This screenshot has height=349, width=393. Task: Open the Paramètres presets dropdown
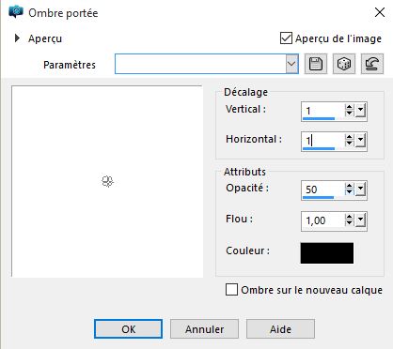point(291,64)
